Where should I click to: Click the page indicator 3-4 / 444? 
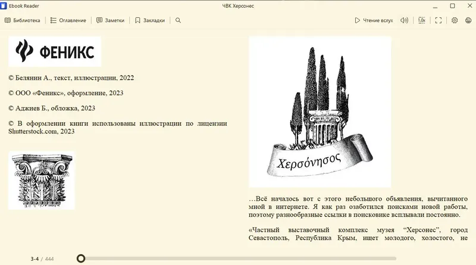tap(42, 259)
